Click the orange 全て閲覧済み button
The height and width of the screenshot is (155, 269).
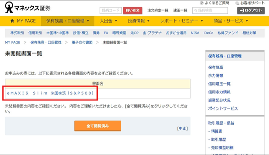98,126
